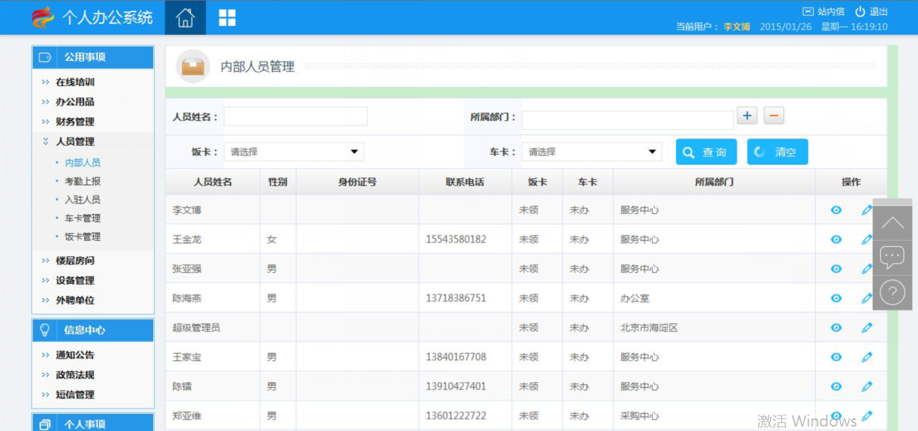Screen dimensions: 918x431
Task: Click the plus icon beside 所属部门 field
Action: pyautogui.click(x=747, y=116)
